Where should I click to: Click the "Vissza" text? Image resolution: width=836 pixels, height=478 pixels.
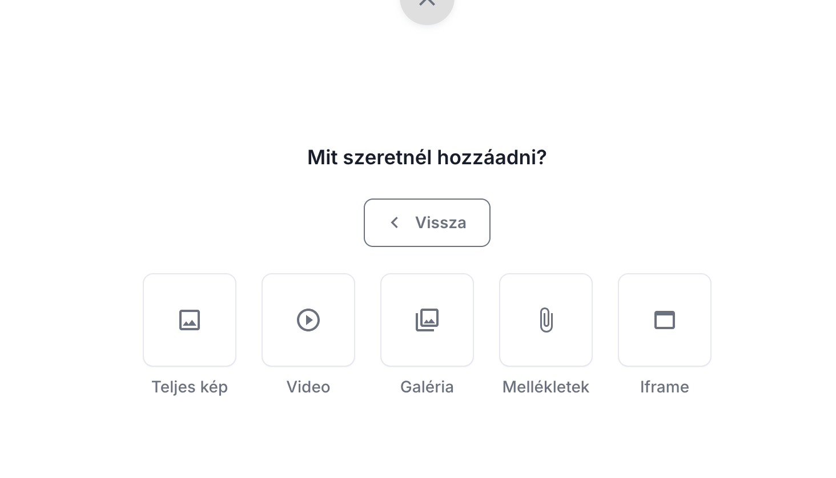[x=440, y=222]
